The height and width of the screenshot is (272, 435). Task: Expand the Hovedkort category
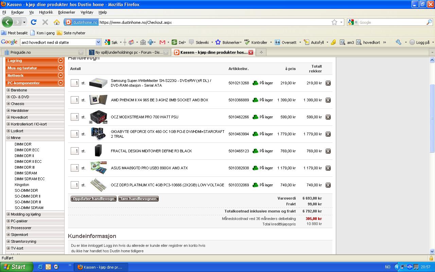coord(8,117)
